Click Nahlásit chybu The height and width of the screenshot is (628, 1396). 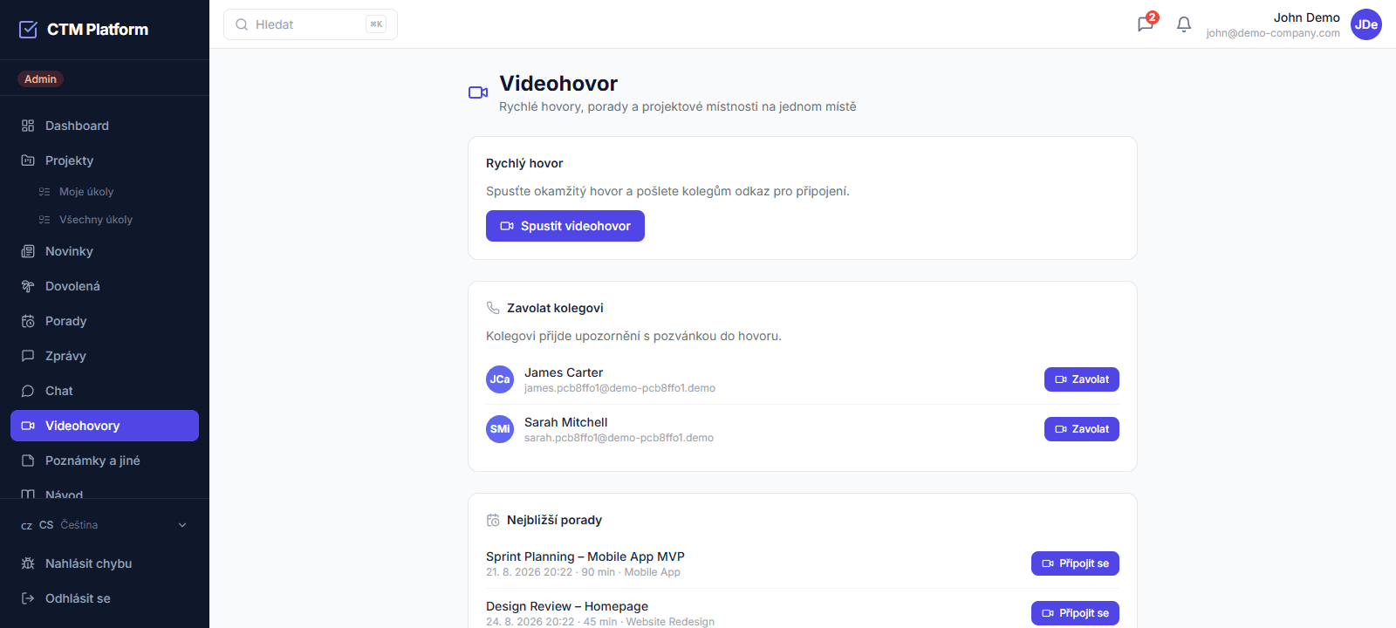pos(105,563)
